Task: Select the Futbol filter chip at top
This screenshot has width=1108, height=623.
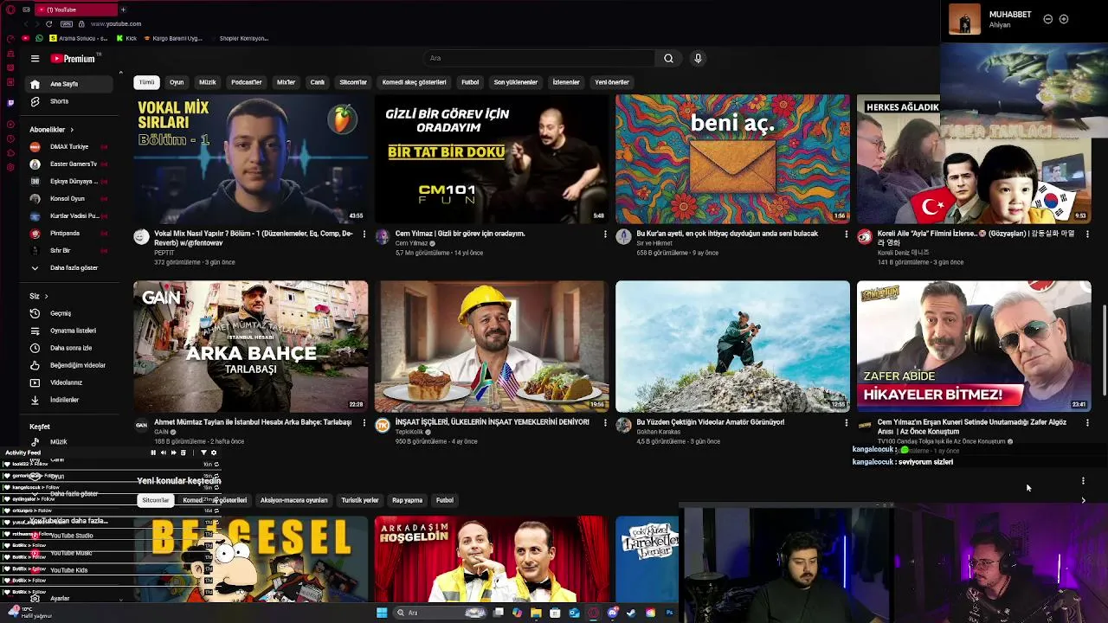Action: 470,82
